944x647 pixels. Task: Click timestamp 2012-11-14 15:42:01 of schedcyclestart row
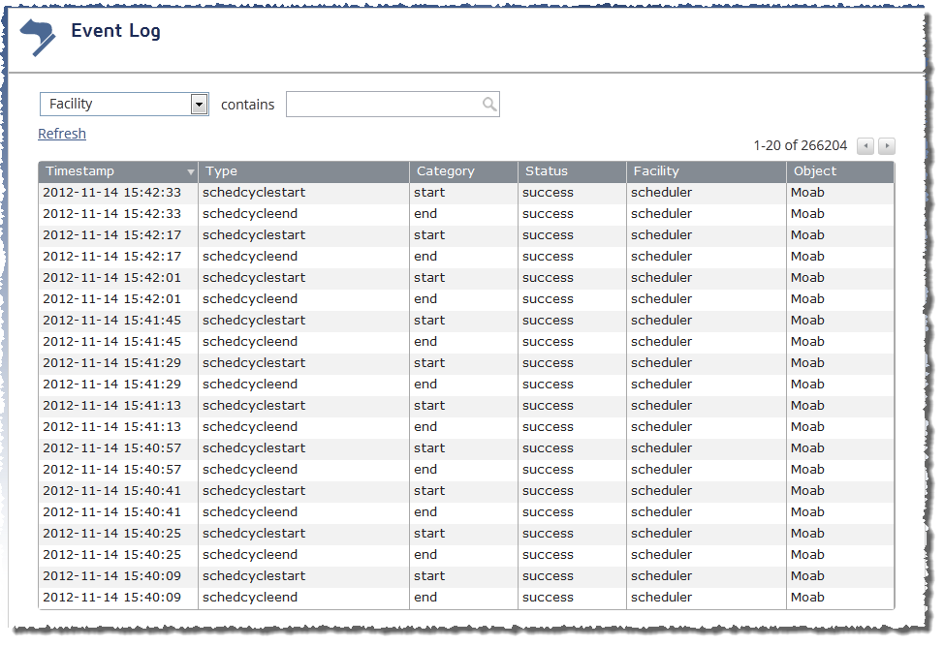click(x=112, y=278)
